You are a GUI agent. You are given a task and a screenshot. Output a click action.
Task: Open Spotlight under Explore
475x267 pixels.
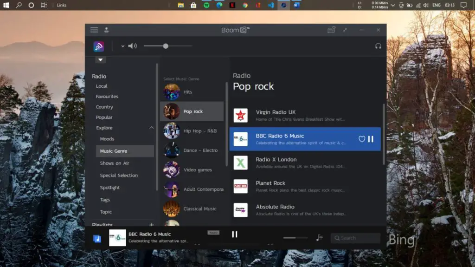tap(109, 188)
